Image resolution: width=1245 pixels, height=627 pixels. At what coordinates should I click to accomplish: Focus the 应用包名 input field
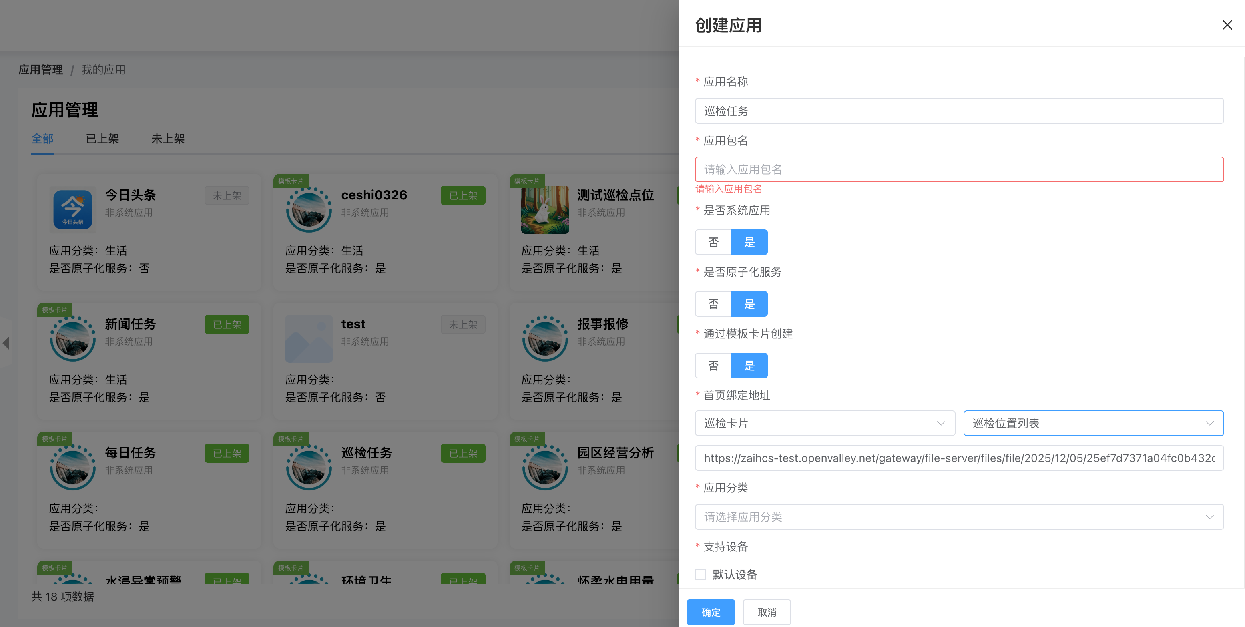click(x=959, y=169)
